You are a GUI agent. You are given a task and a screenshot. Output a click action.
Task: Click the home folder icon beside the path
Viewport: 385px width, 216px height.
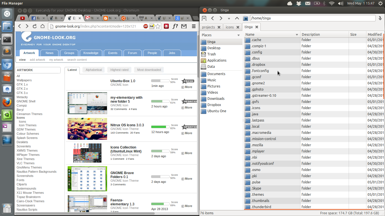click(245, 18)
